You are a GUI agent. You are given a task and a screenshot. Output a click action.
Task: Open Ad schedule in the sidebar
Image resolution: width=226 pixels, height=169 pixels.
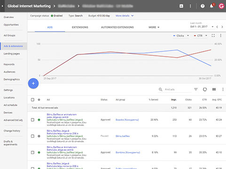tap(10, 105)
